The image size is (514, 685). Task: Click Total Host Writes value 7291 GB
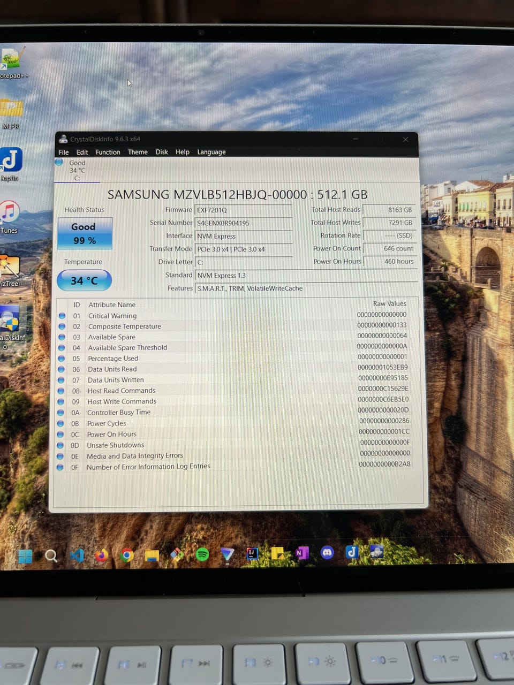389,223
